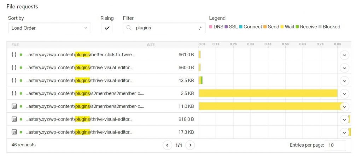Image resolution: width=362 pixels, height=158 pixels.
Task: Click JS file icon of 11.0 KB row
Action: click(x=14, y=106)
